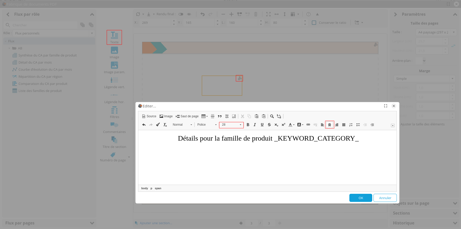Click the paste icon in the editor toolbar
The image size is (461, 229).
tap(257, 116)
